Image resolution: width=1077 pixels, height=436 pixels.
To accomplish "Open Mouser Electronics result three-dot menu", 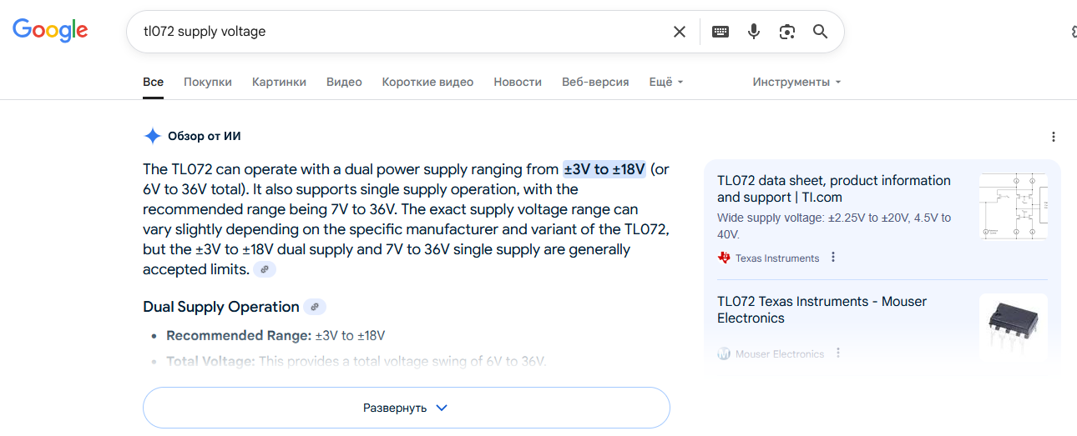I will (838, 353).
